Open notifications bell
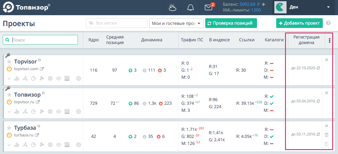Viewport: 338px width, 154px height. (191, 8)
